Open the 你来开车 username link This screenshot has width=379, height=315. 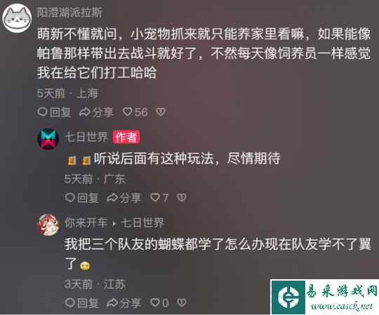pyautogui.click(x=86, y=222)
